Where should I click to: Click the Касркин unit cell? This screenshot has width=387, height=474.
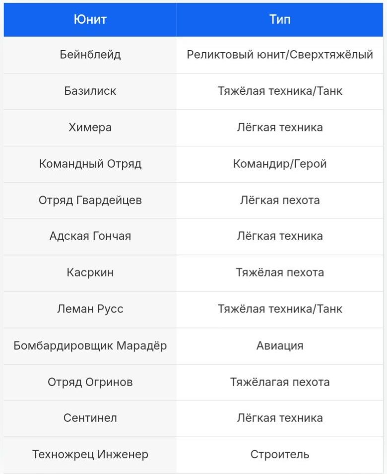[90, 272]
